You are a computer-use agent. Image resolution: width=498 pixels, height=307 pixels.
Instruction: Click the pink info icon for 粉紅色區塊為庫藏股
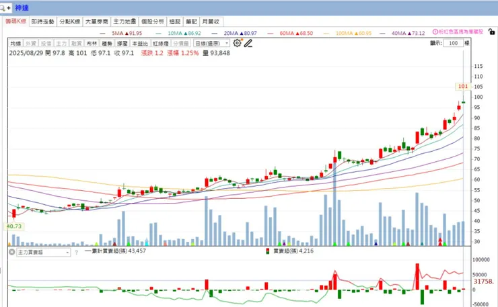click(435, 32)
